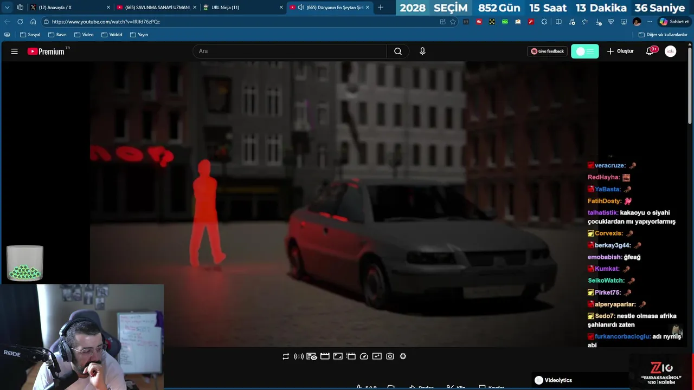Mute the playing tab speaker icon

point(301,7)
